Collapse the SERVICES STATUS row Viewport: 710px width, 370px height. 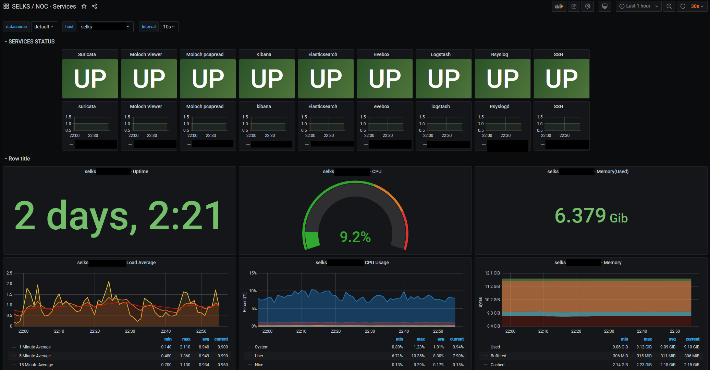click(31, 41)
